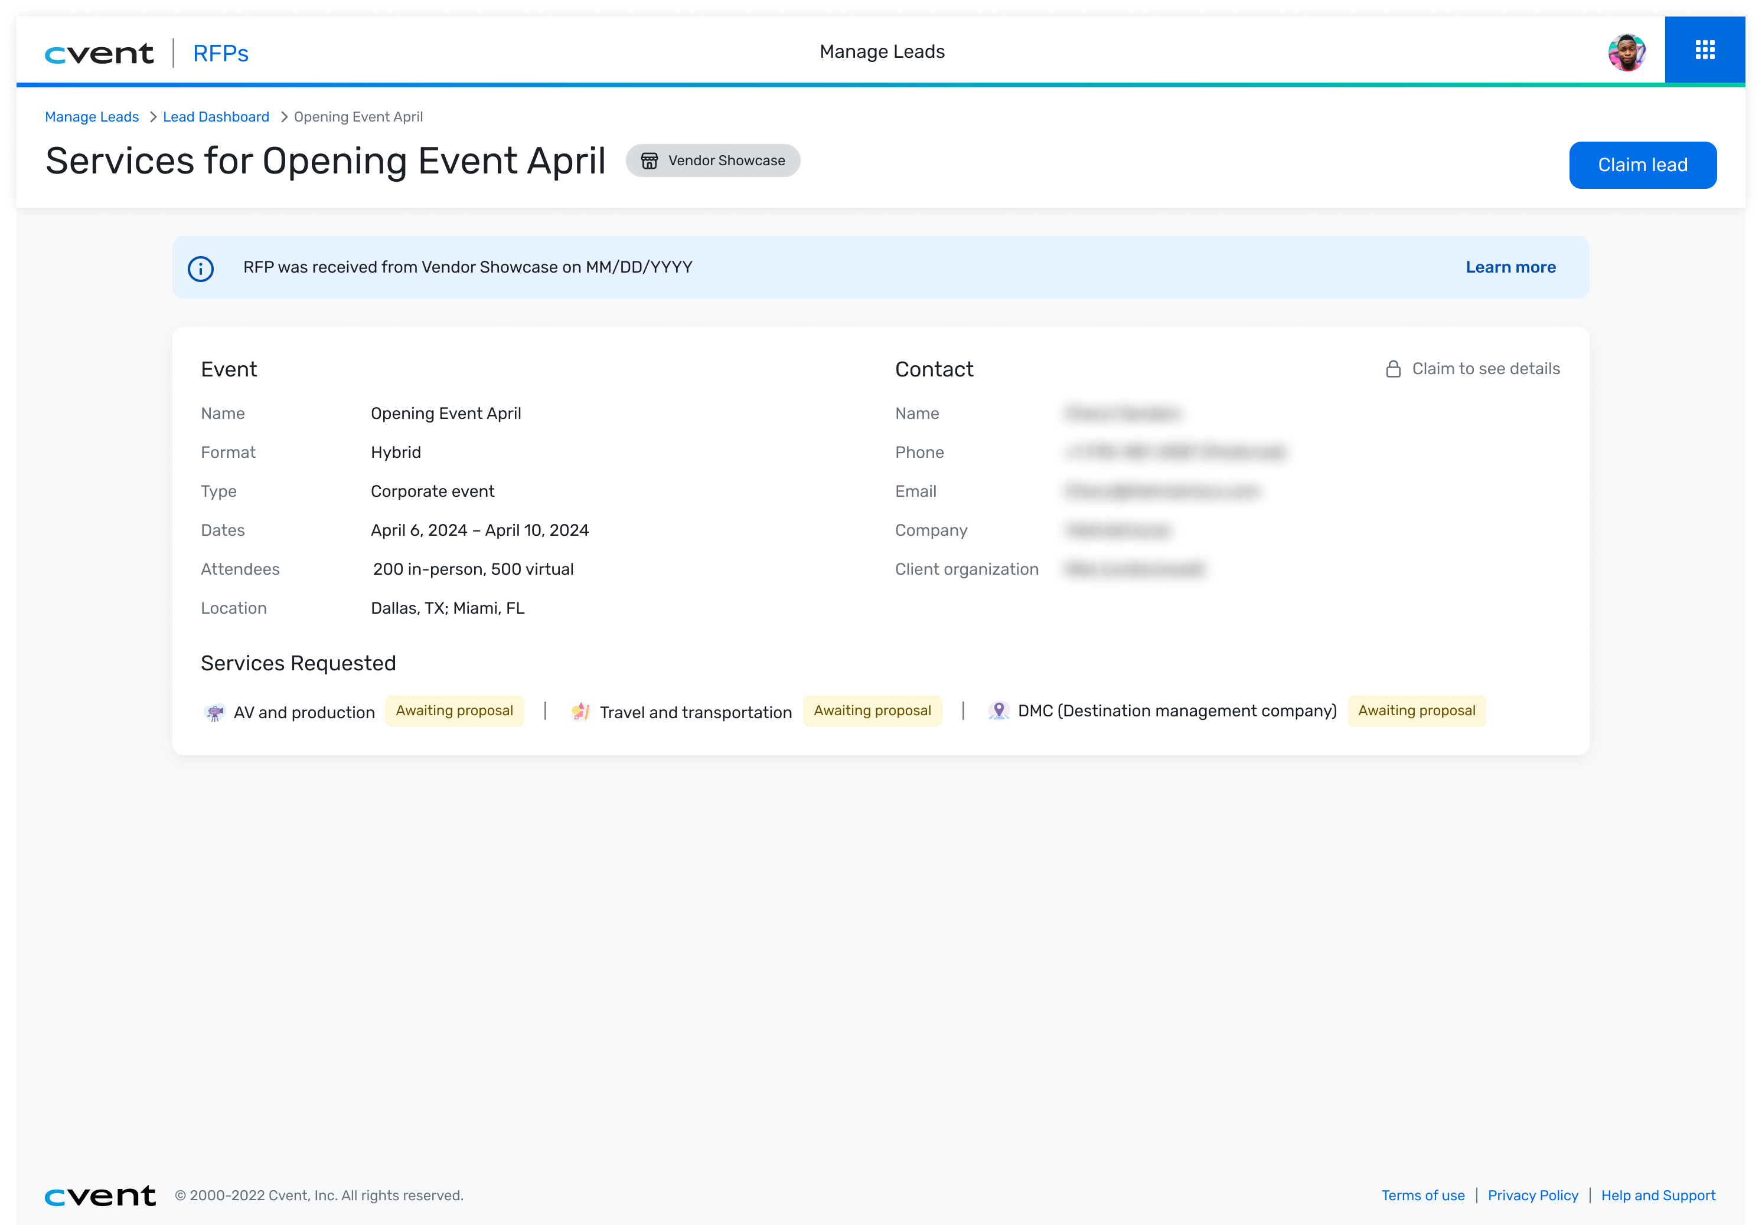
Task: Click the Travel and transportation service label
Action: pyautogui.click(x=695, y=713)
